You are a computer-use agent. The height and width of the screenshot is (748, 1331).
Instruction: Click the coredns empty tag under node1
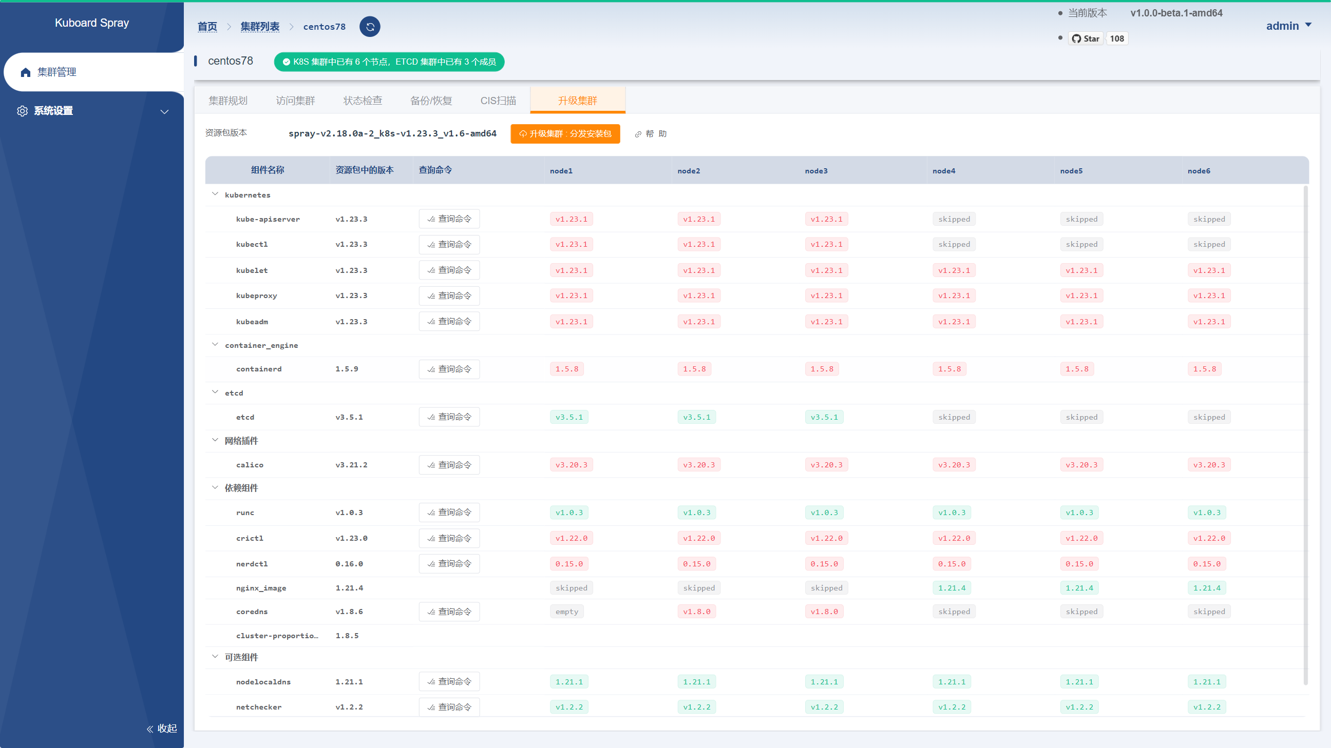pyautogui.click(x=567, y=612)
